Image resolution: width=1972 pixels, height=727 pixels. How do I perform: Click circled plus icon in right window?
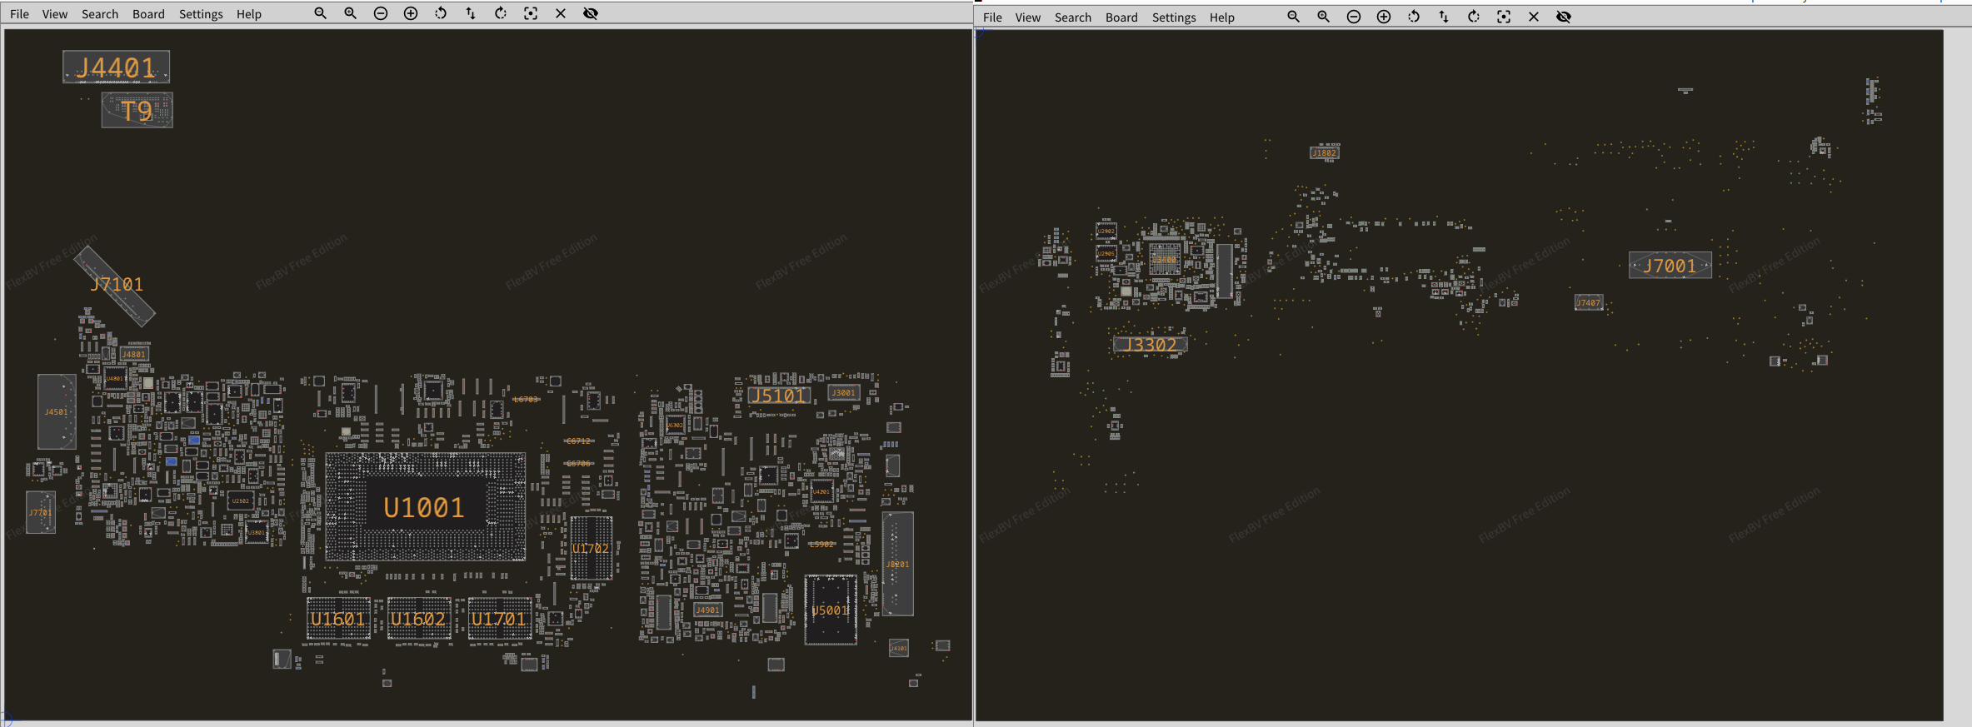[x=1384, y=17]
